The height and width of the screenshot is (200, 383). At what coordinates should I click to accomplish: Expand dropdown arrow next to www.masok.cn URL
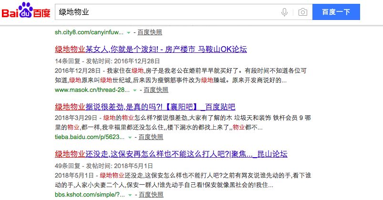tap(135, 90)
